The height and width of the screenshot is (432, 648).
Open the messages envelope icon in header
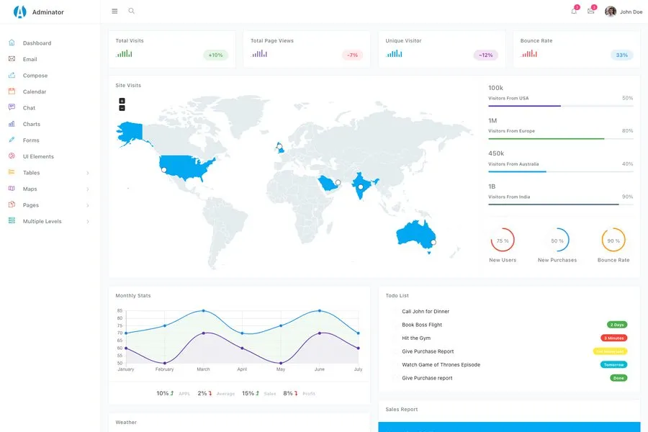(591, 12)
